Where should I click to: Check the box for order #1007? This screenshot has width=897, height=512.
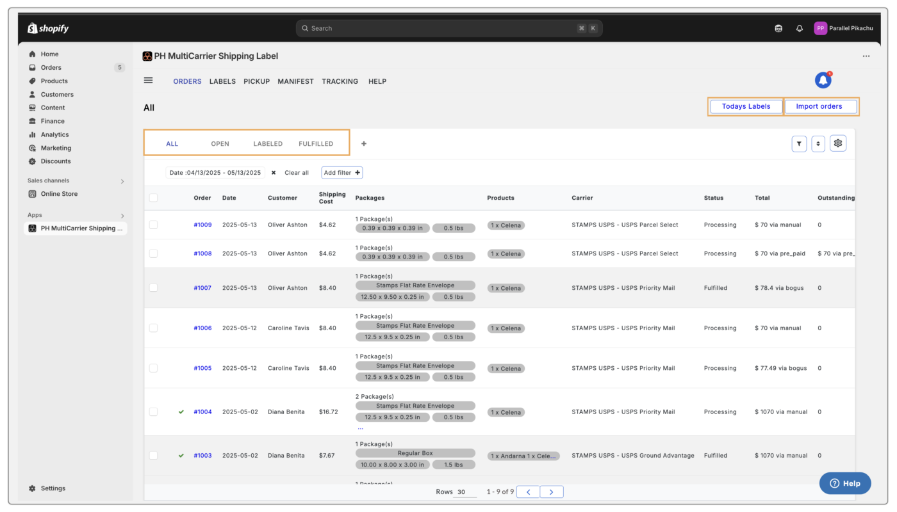point(153,288)
